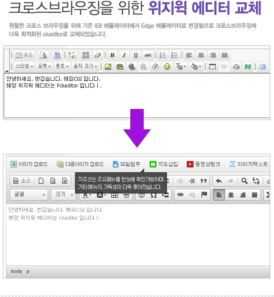Image resolution: width=274 pixels, height=297 pixels.
Task: Click the flag anchor icon in ckeditor
Action: pyautogui.click(x=204, y=195)
